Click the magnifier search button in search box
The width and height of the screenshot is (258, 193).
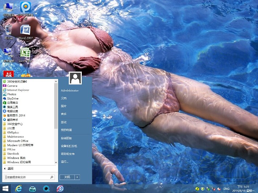(52, 177)
